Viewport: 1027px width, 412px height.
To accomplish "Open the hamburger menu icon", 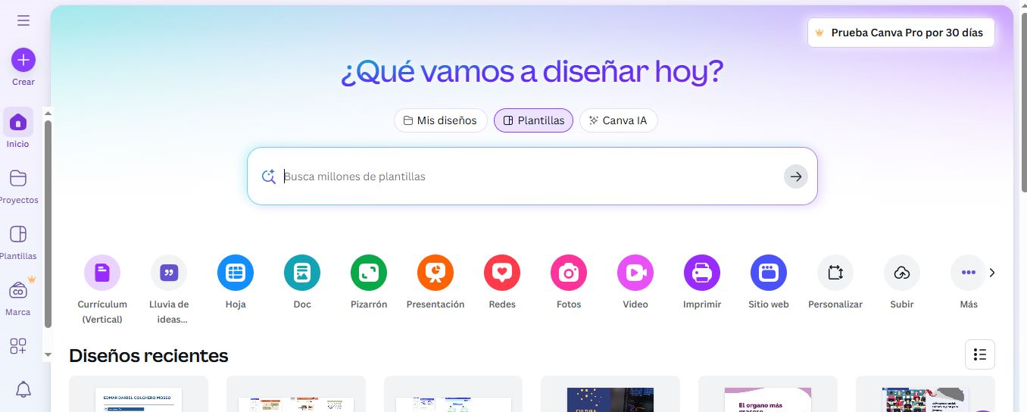I will pos(23,20).
